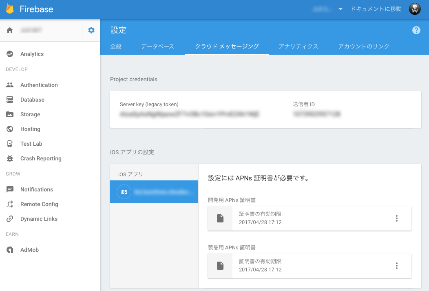Click the Authentication people icon

(x=10, y=85)
